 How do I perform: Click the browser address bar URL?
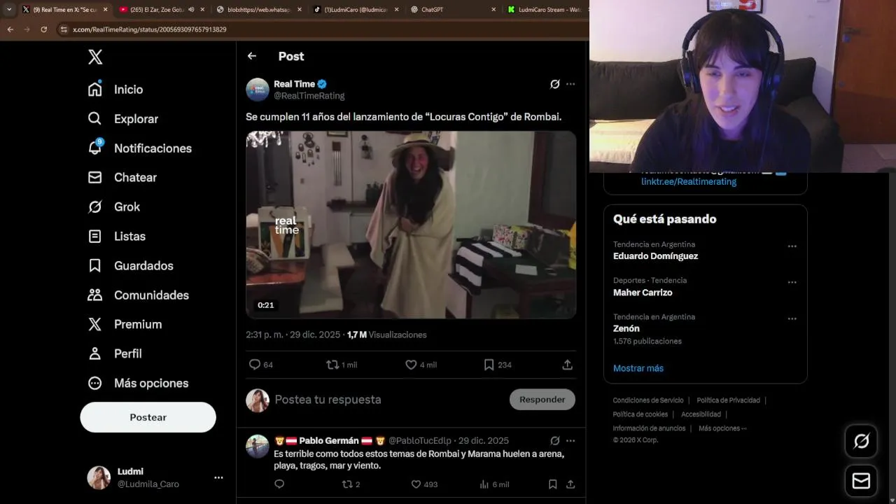pyautogui.click(x=150, y=29)
